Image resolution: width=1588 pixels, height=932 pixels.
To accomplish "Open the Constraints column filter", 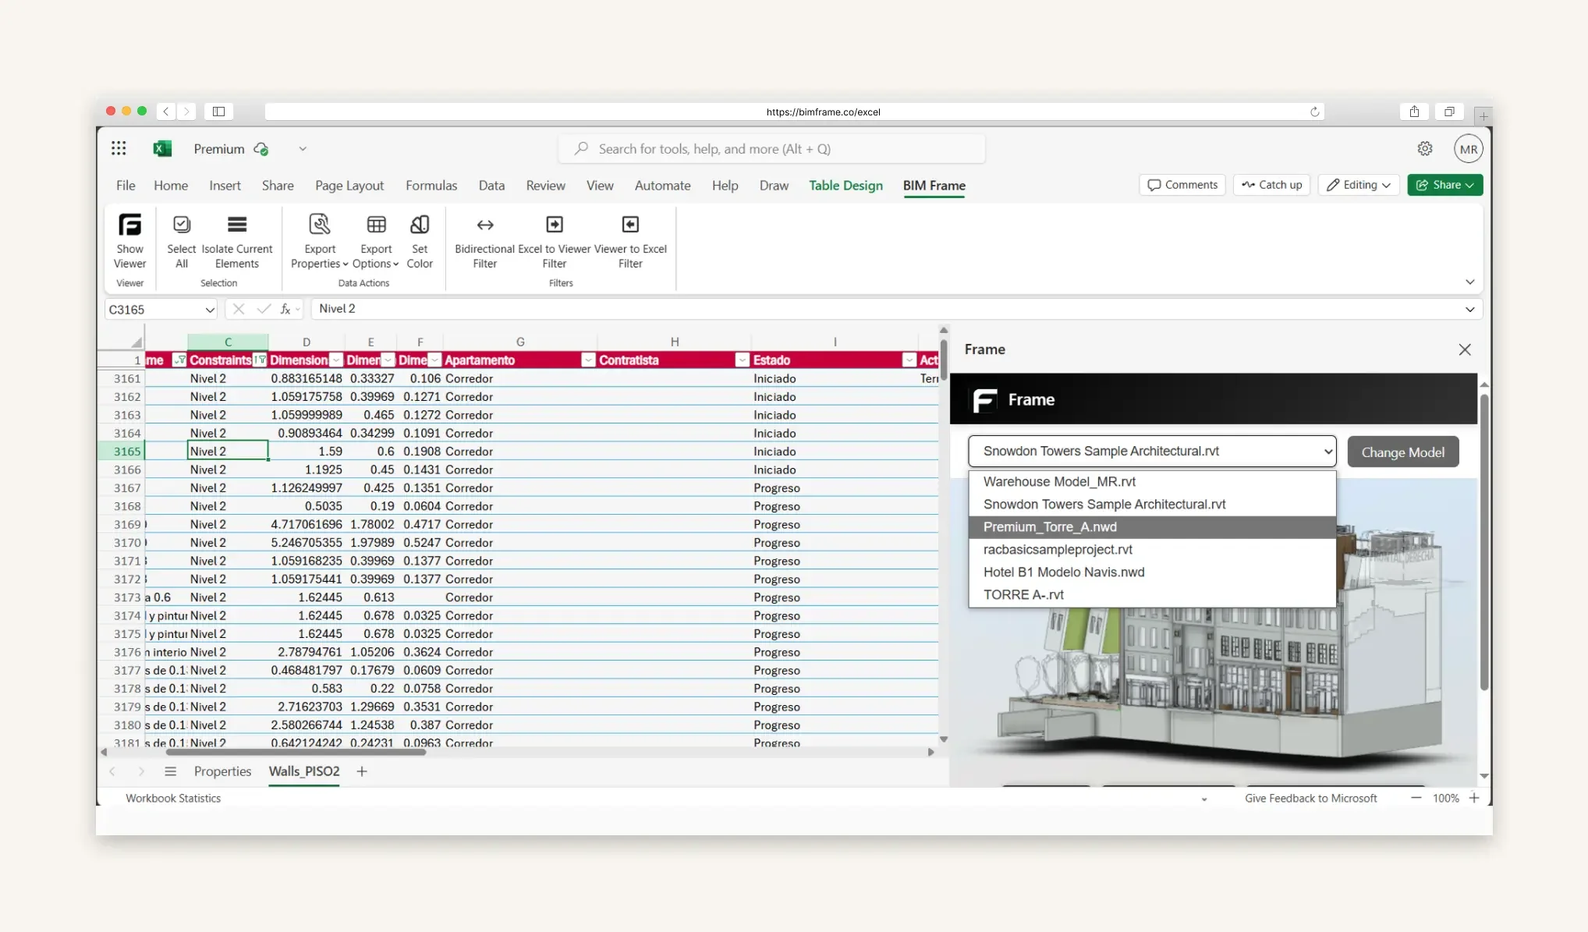I will [261, 360].
